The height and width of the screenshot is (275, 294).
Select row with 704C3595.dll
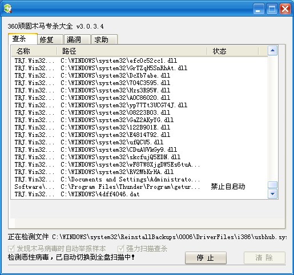point(139,83)
